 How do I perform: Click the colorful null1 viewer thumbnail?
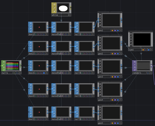coord(13,66)
